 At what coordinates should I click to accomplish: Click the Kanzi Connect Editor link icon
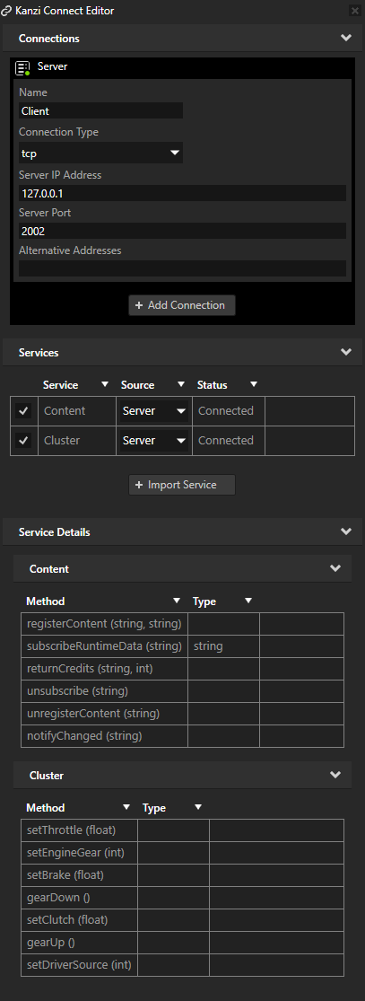(7, 11)
